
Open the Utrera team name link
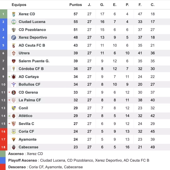(24, 53)
